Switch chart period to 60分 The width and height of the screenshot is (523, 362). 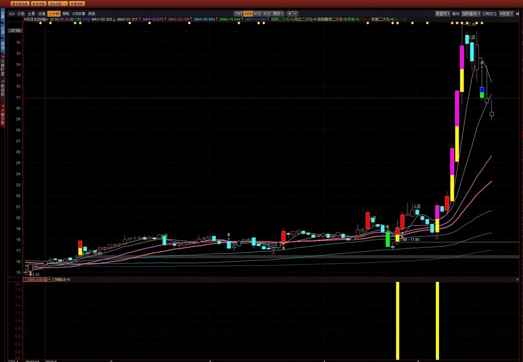[x=257, y=14]
